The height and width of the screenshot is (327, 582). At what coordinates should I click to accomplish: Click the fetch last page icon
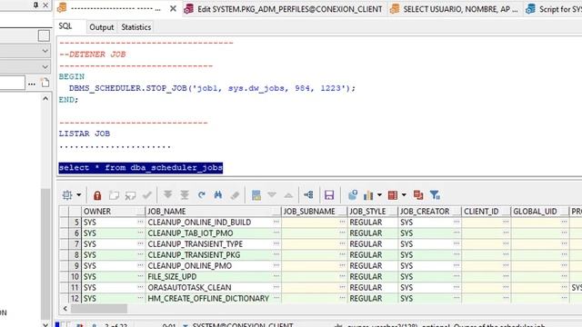(x=185, y=195)
